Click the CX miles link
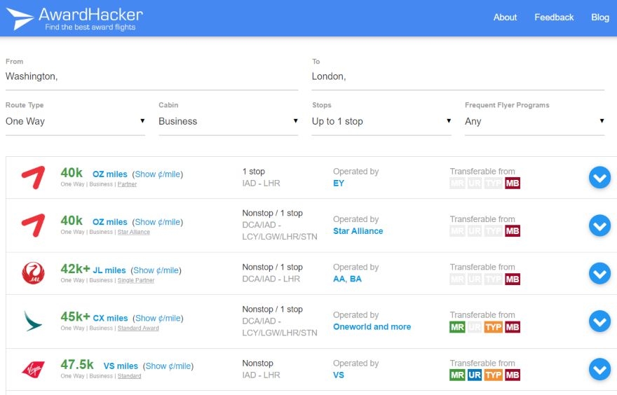The image size is (617, 395). click(x=110, y=319)
